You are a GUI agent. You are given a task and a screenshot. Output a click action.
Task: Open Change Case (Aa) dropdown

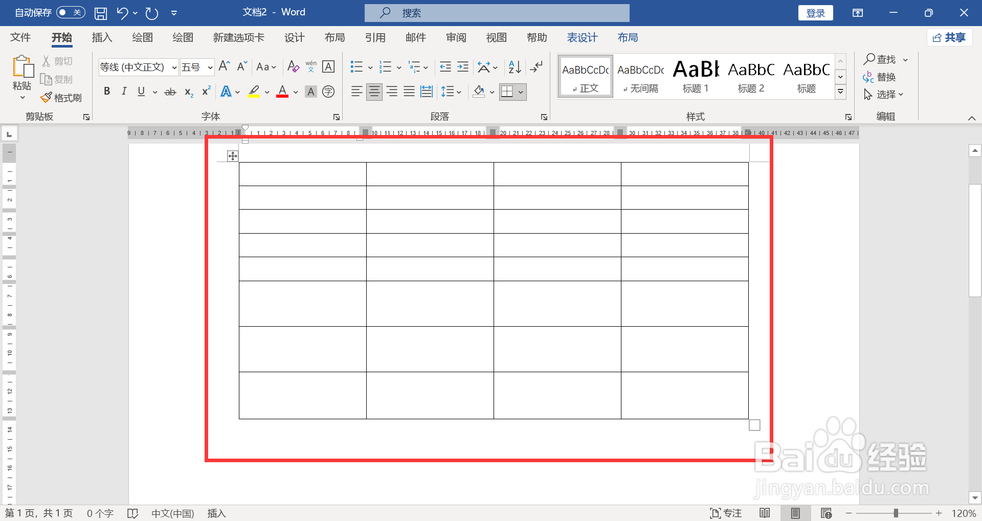pyautogui.click(x=266, y=67)
